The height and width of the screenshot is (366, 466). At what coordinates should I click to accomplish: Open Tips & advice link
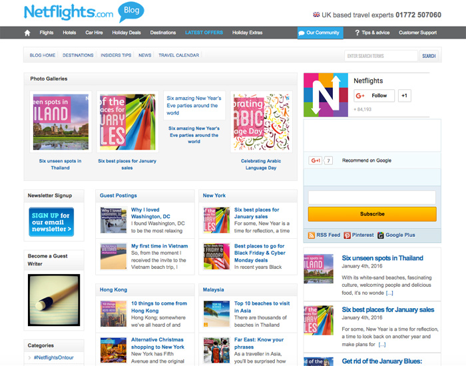tap(372, 33)
